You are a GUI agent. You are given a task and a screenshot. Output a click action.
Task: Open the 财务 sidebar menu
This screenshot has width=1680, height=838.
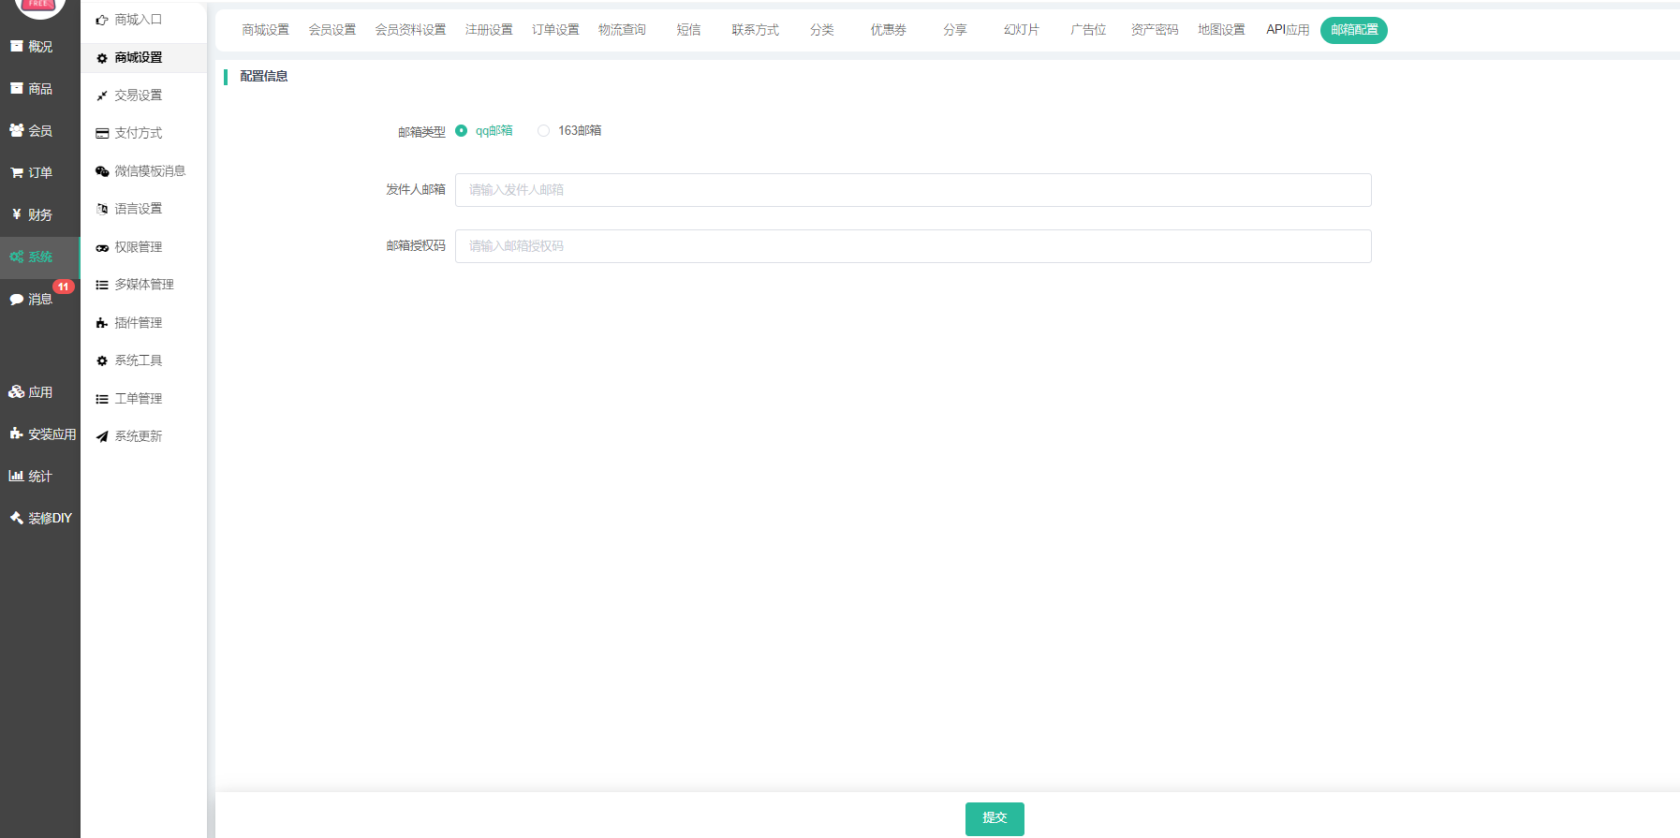point(40,214)
